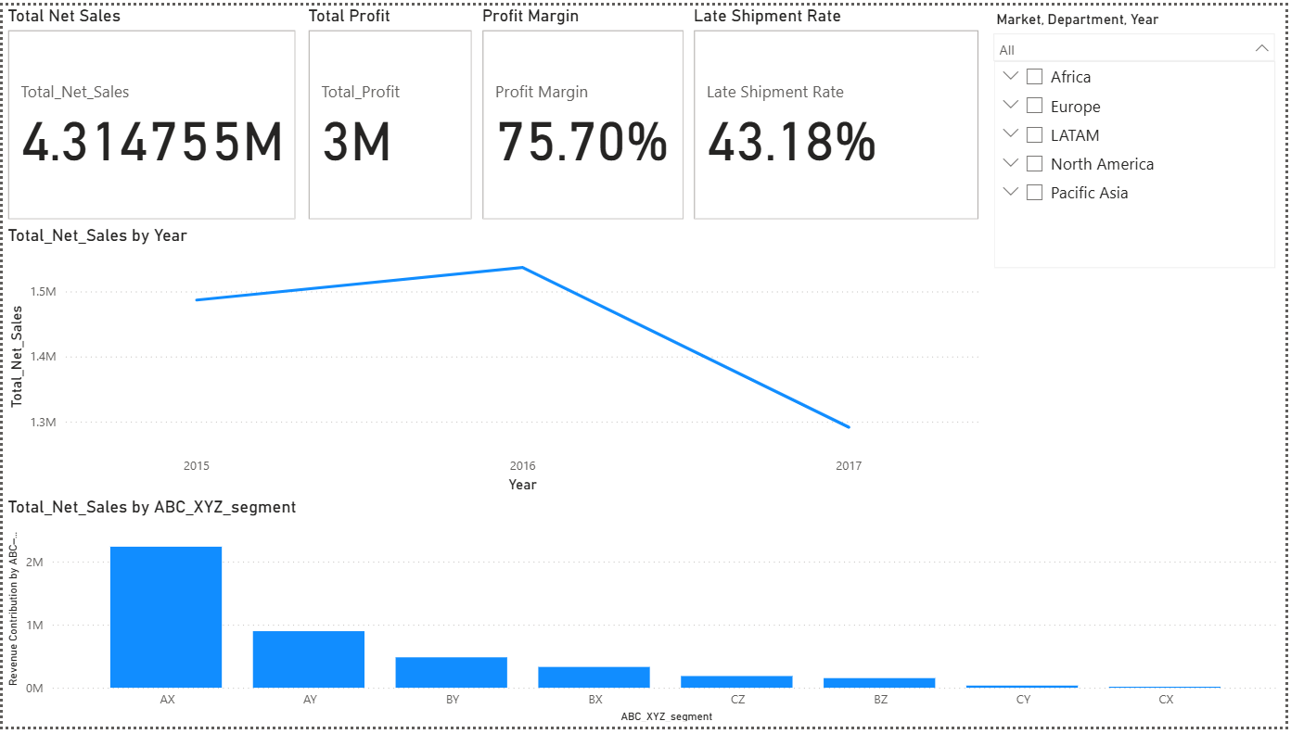Select the Profit Margin 75.70% card
This screenshot has height=734, width=1291.
point(582,125)
